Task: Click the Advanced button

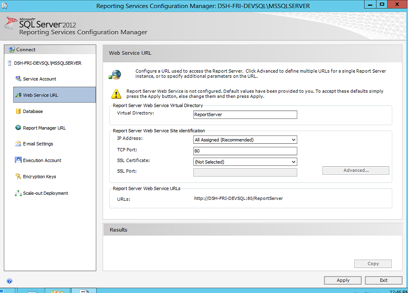Action: (356, 170)
